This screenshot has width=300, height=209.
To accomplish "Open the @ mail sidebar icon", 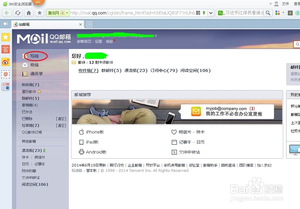I will (5, 74).
